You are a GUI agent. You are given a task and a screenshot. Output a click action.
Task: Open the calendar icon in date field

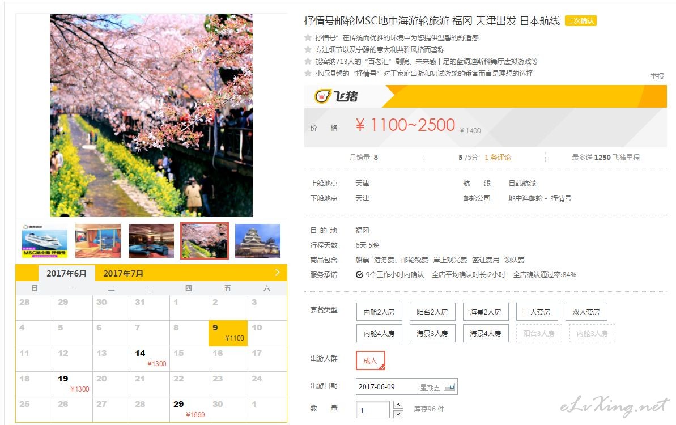tap(449, 386)
